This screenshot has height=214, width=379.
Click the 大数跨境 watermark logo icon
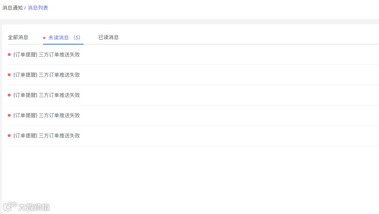pos(10,207)
